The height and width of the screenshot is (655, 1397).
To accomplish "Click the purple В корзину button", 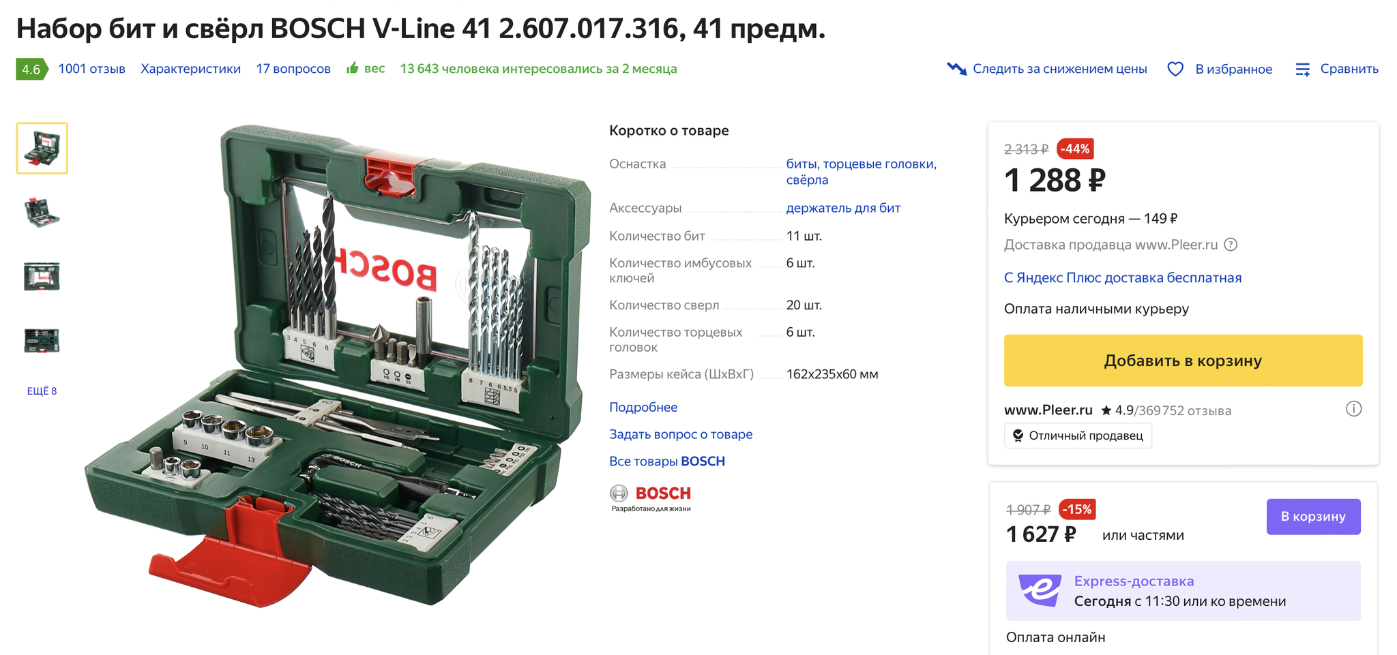I will tap(1313, 517).
